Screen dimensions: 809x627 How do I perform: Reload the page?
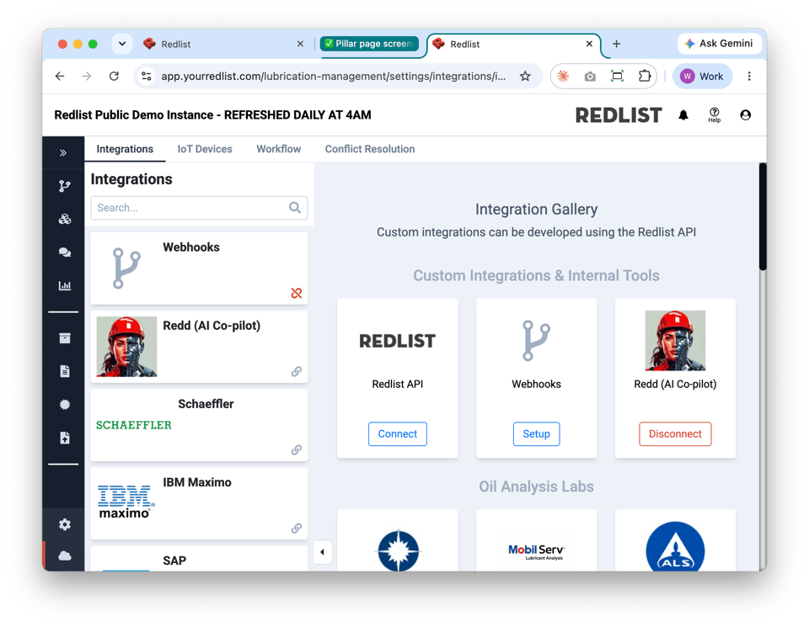[114, 77]
